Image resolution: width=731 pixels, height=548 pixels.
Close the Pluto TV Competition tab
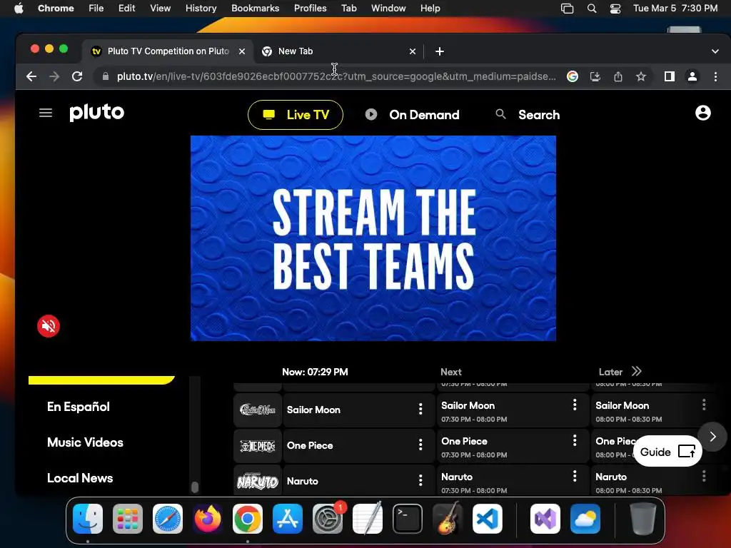tap(242, 51)
